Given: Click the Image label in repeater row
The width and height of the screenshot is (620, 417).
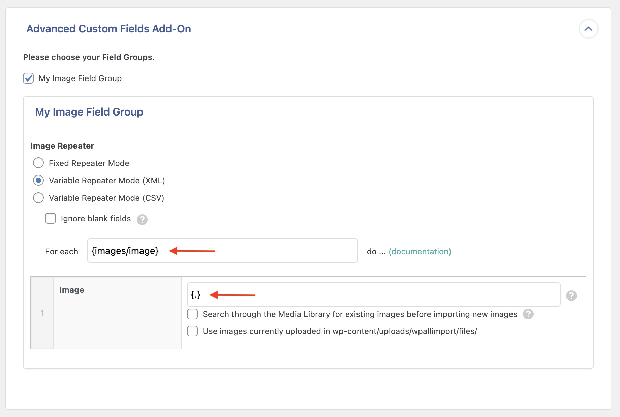Looking at the screenshot, I should click(x=72, y=290).
